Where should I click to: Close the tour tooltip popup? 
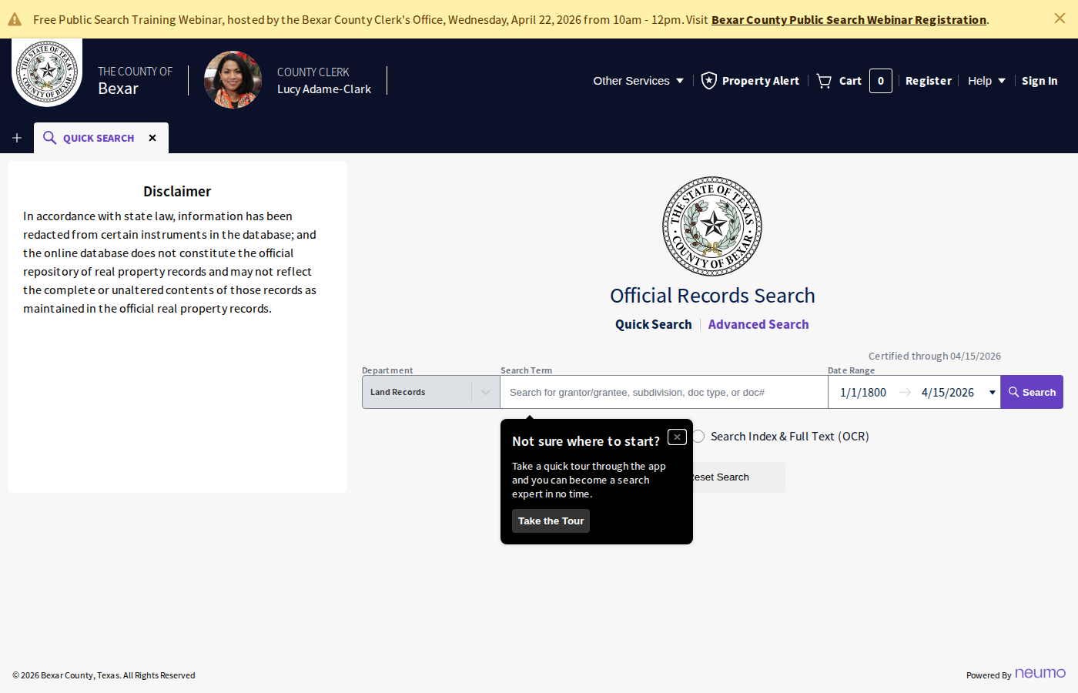point(677,437)
